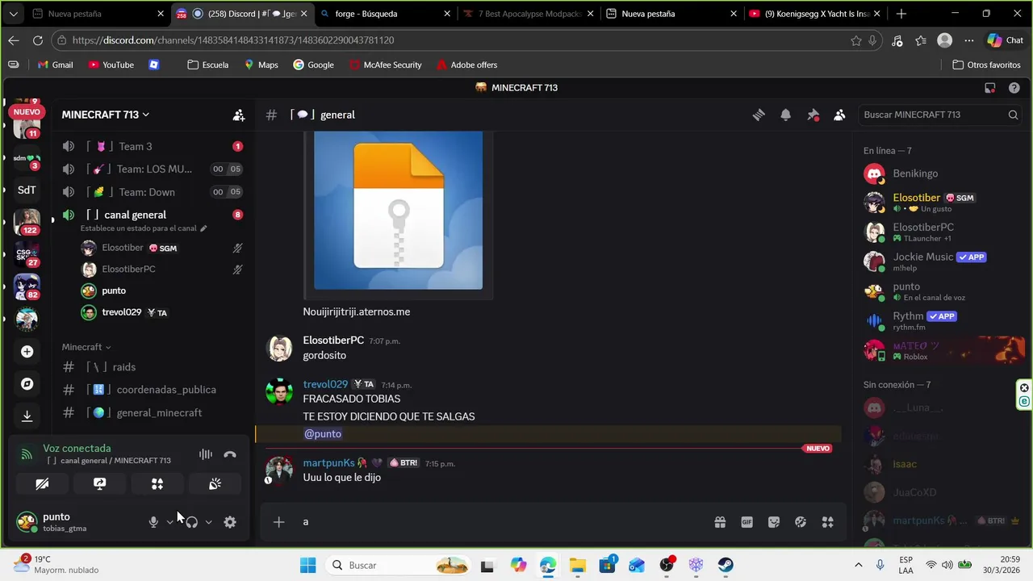The width and height of the screenshot is (1033, 581).
Task: Expand the MINECRAFT 713 server menu
Action: [106, 115]
